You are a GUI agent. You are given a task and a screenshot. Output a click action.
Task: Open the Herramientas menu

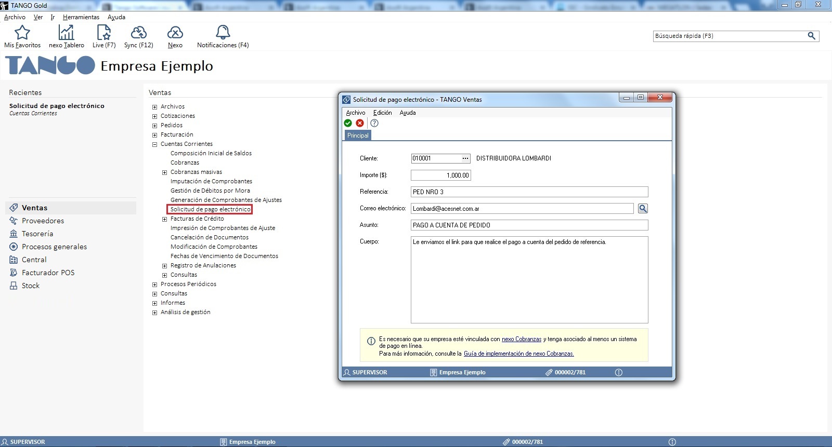coord(81,17)
